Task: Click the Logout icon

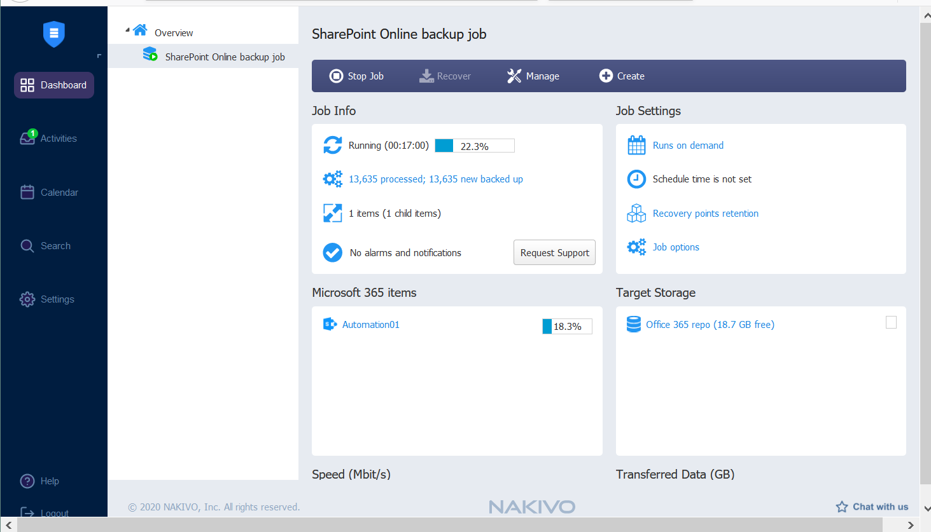Action: 27,512
